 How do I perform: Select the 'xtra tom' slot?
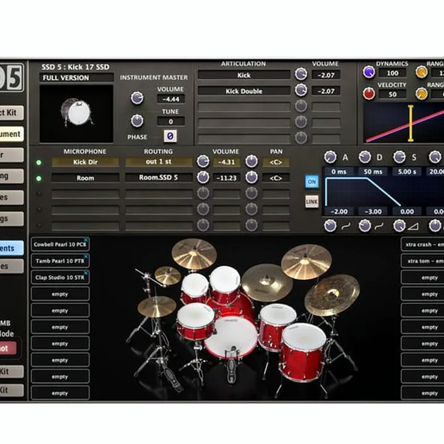click(x=423, y=261)
